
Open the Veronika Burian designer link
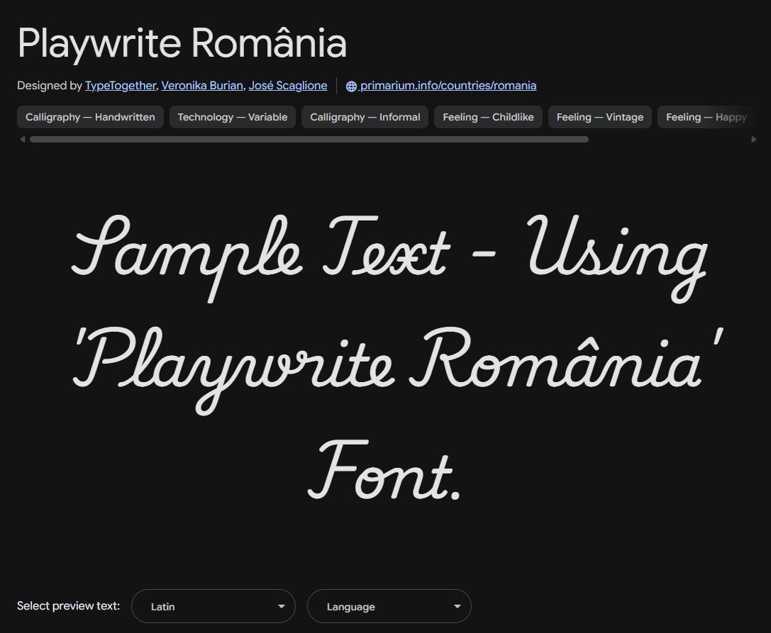[202, 86]
